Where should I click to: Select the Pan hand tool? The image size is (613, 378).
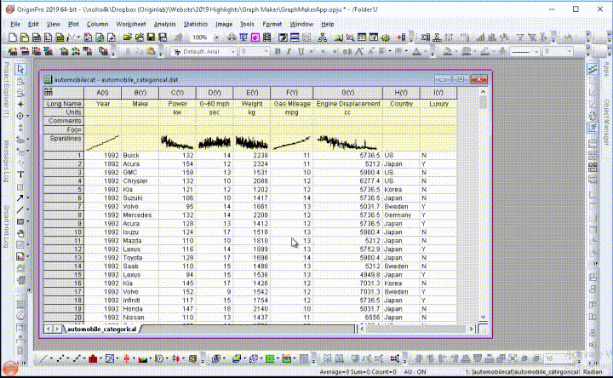click(20, 233)
